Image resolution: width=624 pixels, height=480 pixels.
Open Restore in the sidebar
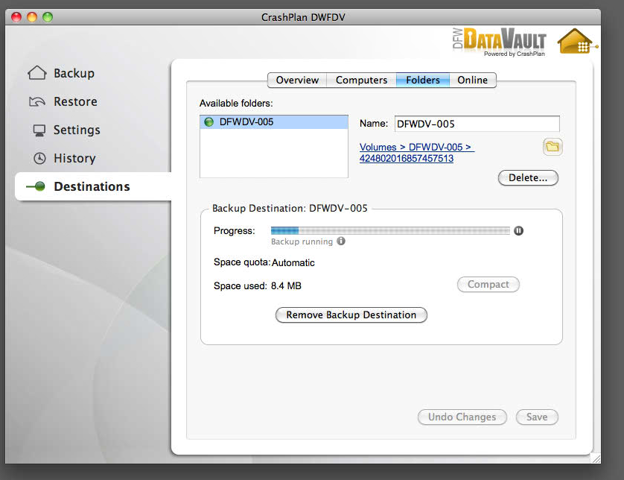pyautogui.click(x=75, y=101)
